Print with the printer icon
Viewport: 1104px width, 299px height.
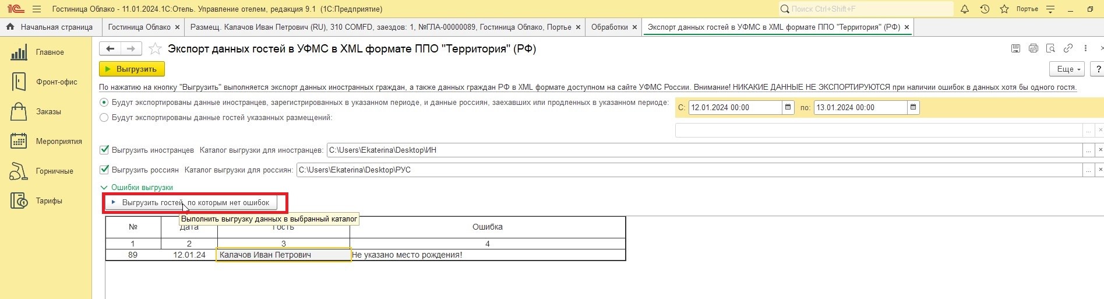point(1033,48)
